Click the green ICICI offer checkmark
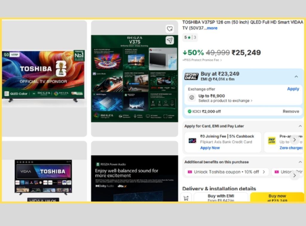The height and width of the screenshot is (226, 306). click(x=189, y=111)
